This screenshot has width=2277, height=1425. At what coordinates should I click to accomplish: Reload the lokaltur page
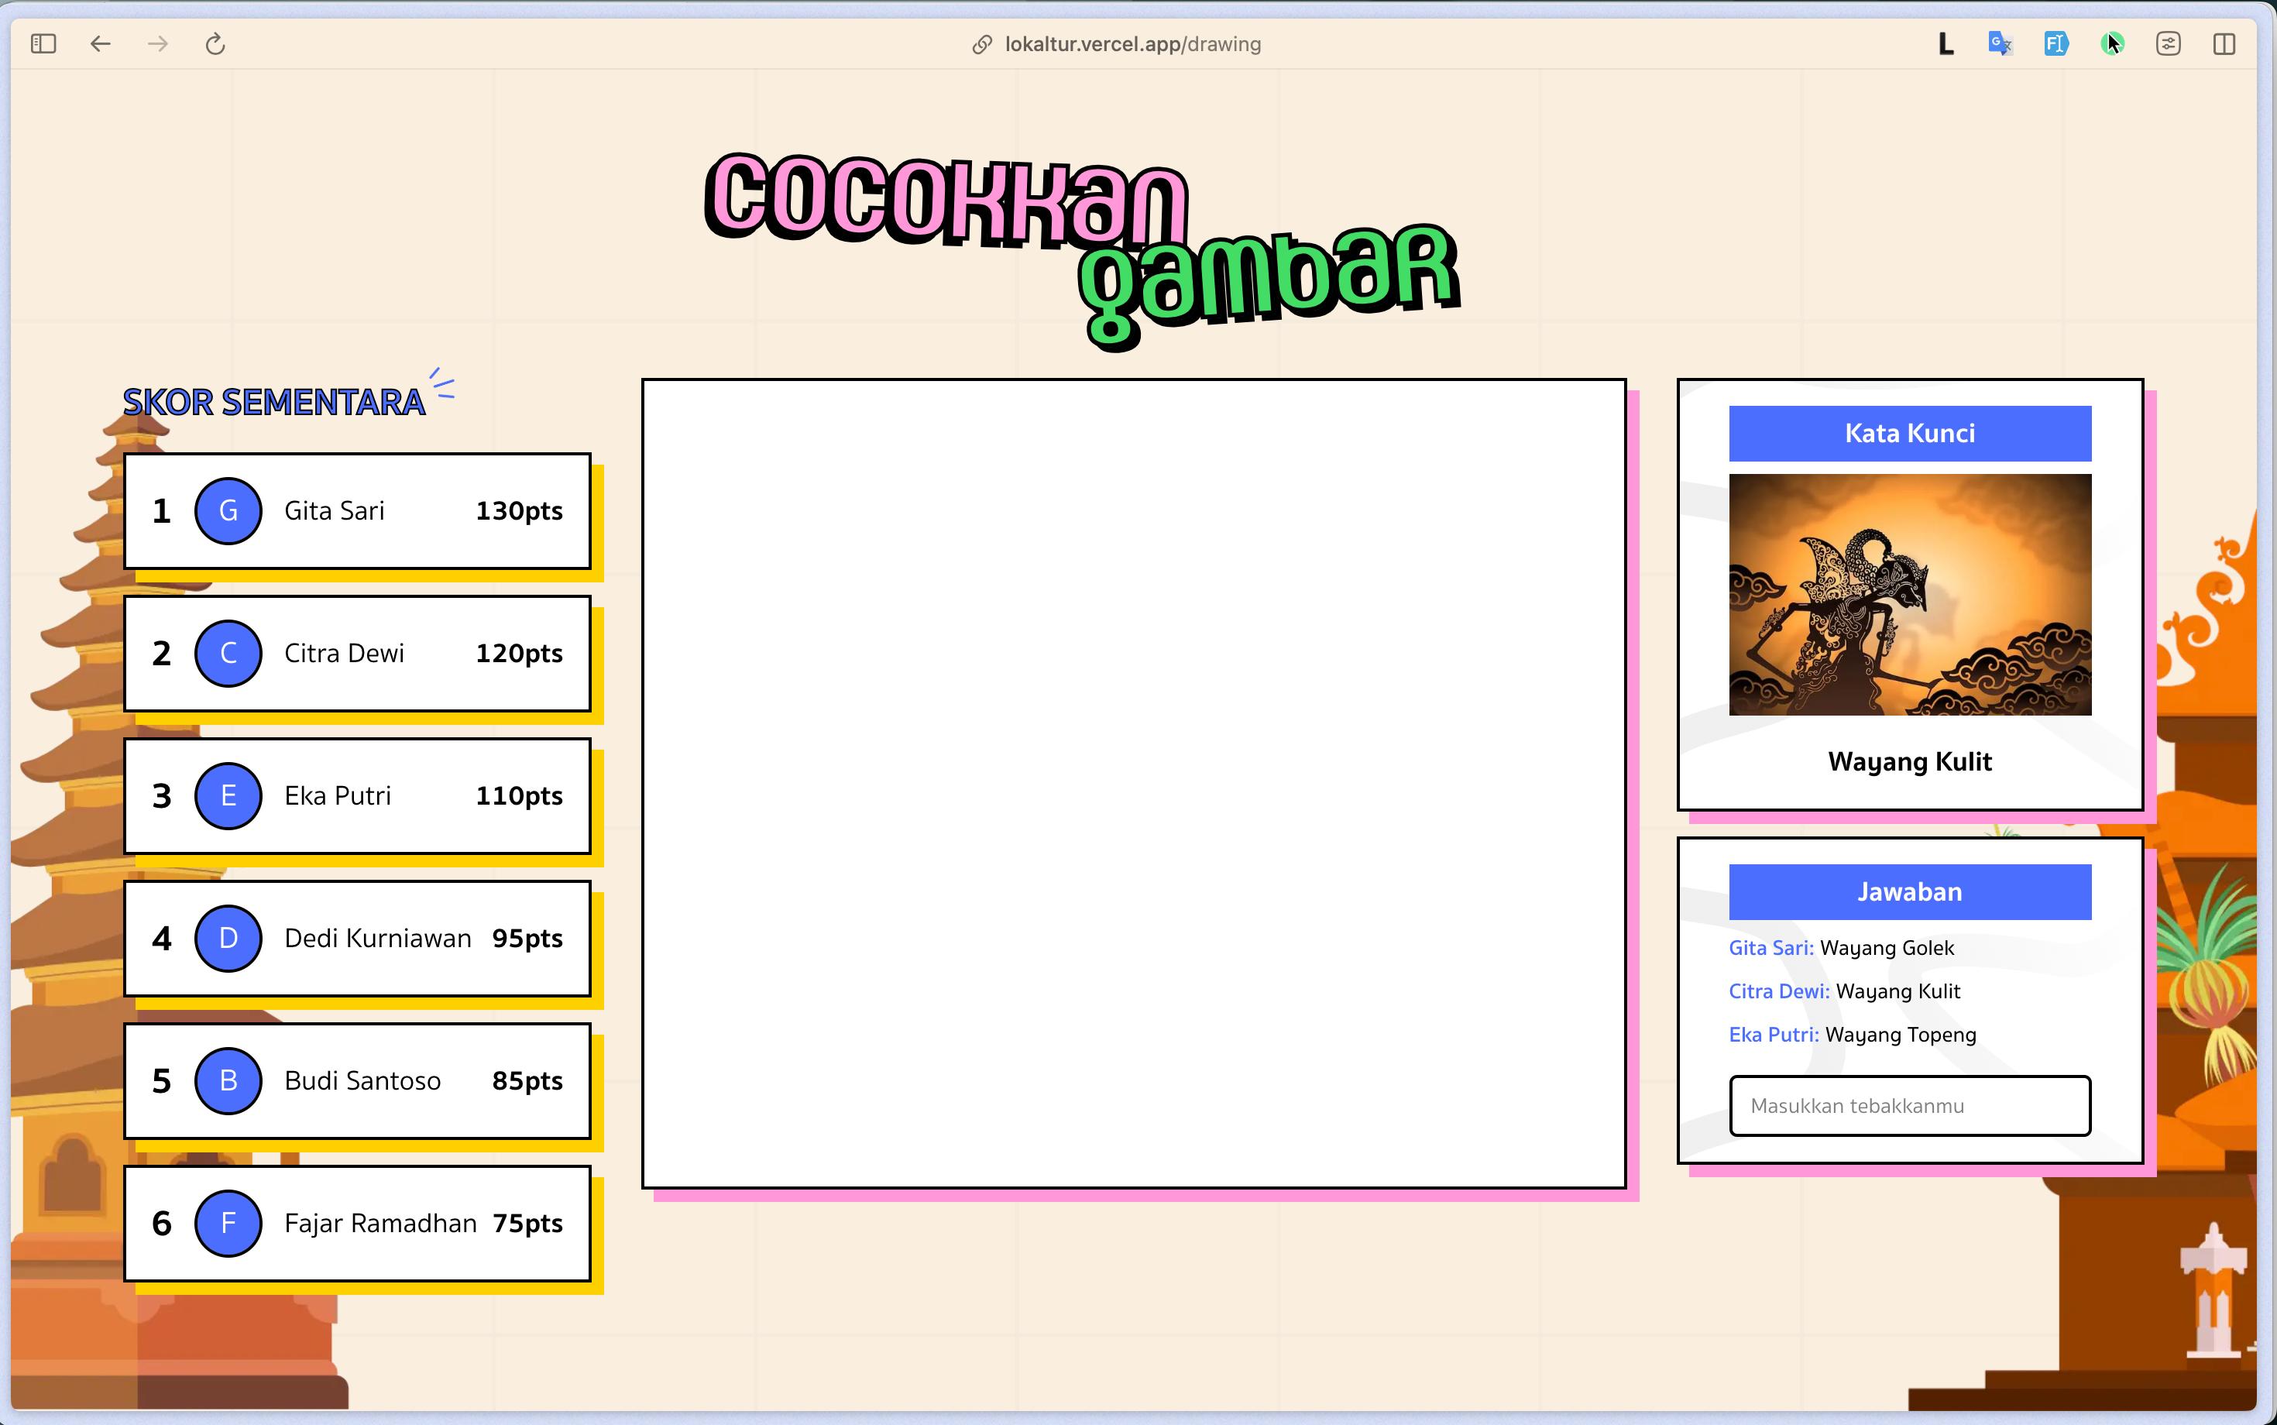pos(216,44)
